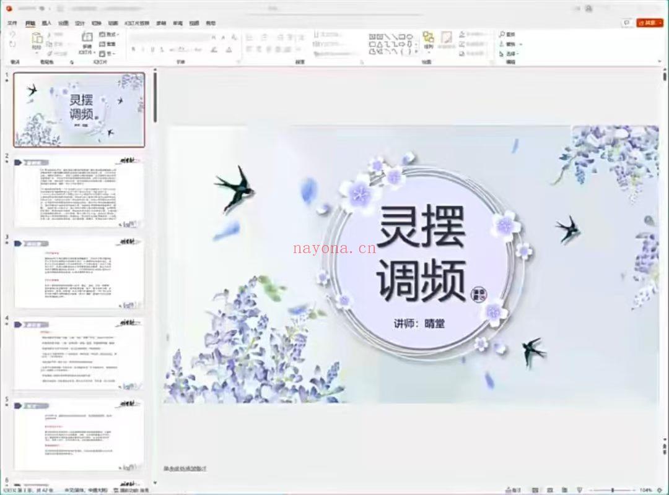Image resolution: width=669 pixels, height=495 pixels.
Task: Click the Undo arrow icon
Action: pos(12,35)
